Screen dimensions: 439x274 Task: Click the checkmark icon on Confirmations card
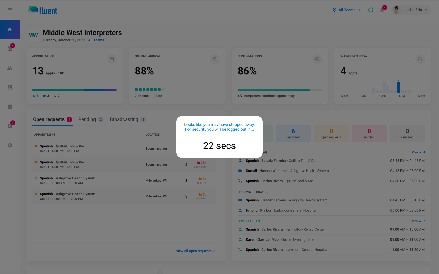click(x=317, y=59)
